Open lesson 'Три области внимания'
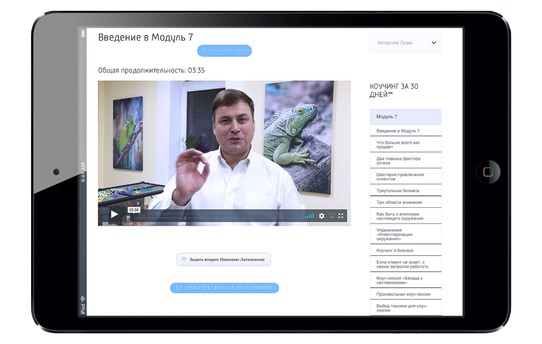This screenshot has width=542, height=344. click(399, 202)
